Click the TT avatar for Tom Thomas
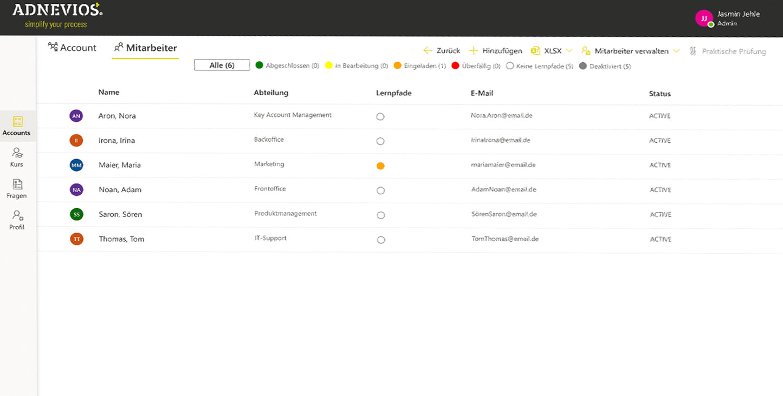The width and height of the screenshot is (783, 396). (76, 239)
